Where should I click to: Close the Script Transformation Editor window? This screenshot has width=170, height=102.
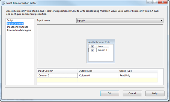click(163, 2)
